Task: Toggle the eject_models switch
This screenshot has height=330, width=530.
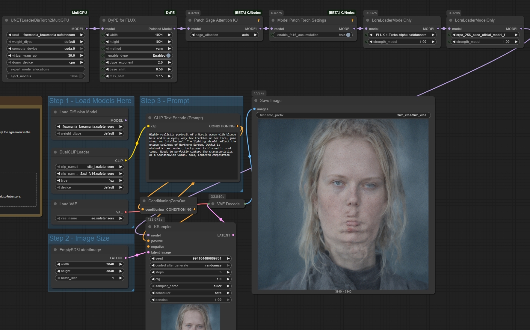Action: pos(80,76)
